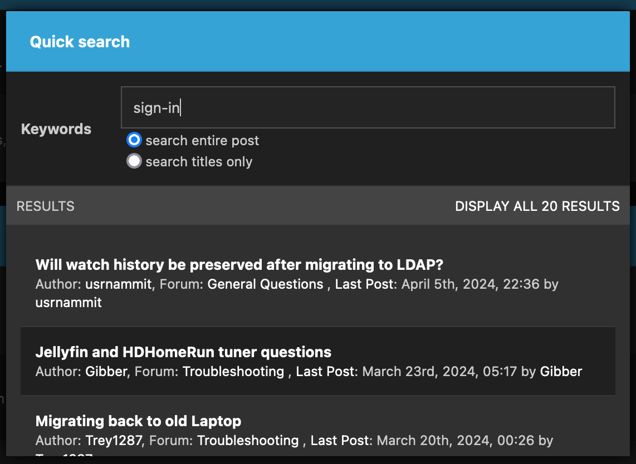
Task: Click the 'Quick search' dialog title
Action: coord(80,42)
